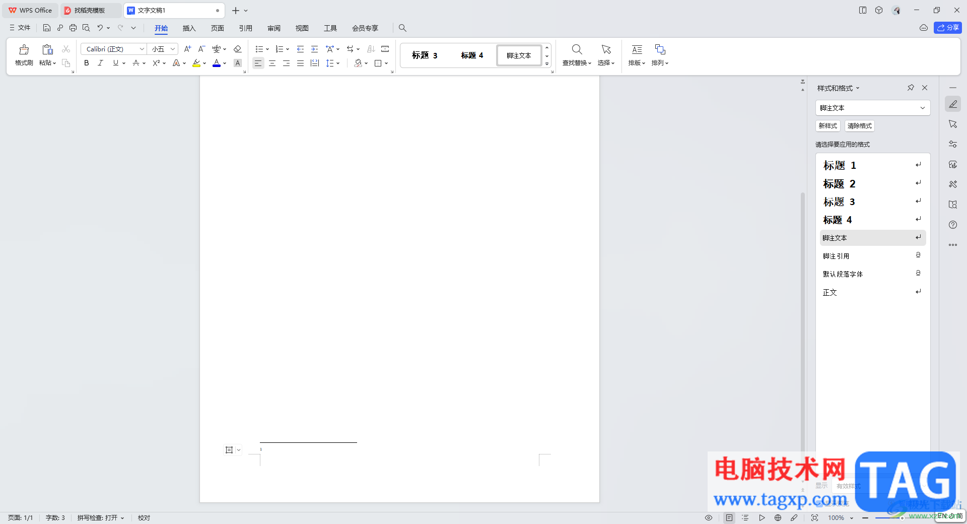Toggle italic formatting
The height and width of the screenshot is (524, 967).
pos(101,63)
